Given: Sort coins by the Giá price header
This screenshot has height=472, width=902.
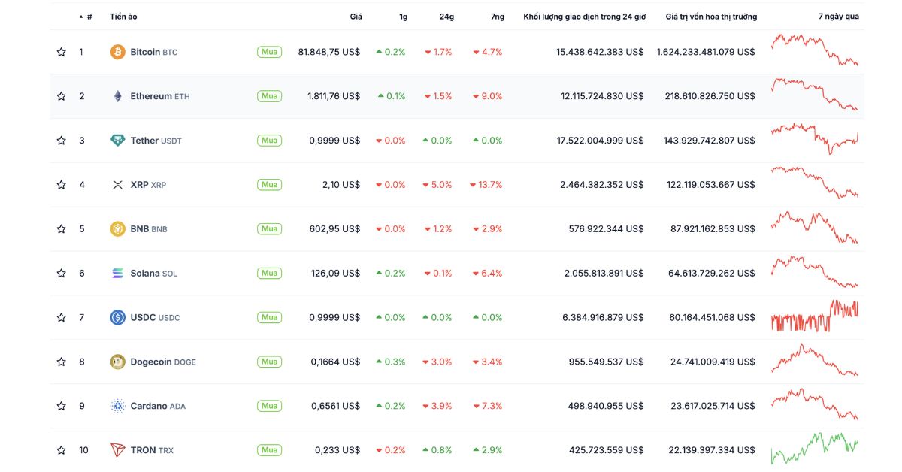Looking at the screenshot, I should pos(356,17).
